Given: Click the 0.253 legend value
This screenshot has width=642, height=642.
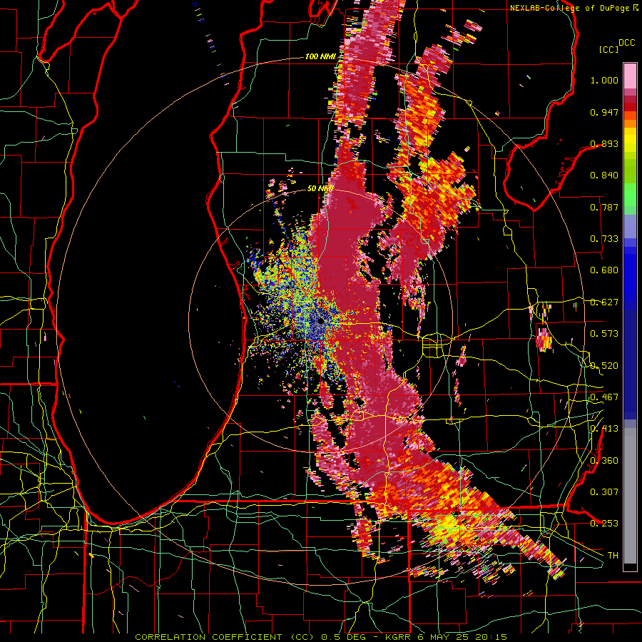Looking at the screenshot, I should pos(604,524).
